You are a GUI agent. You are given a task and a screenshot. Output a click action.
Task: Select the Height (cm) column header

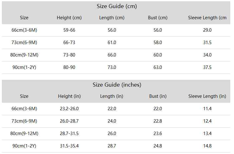point(69,18)
